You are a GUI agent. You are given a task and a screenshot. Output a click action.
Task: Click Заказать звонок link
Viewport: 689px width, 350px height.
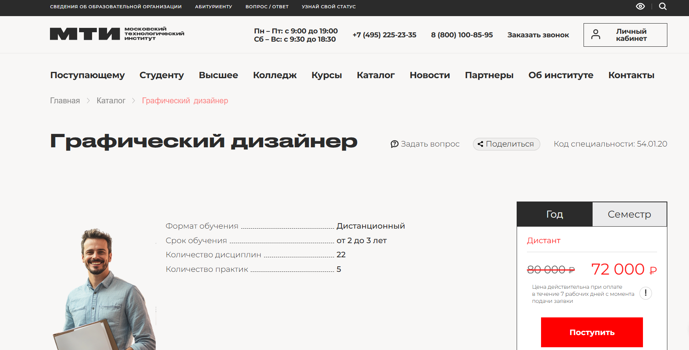pos(538,35)
